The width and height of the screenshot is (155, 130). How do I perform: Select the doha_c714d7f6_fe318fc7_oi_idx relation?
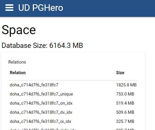tap(40, 121)
